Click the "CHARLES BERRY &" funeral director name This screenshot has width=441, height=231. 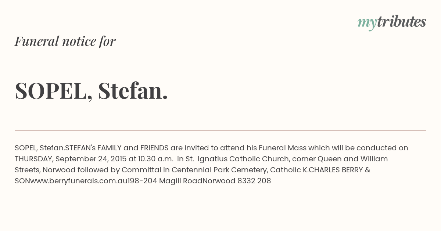click(334, 170)
